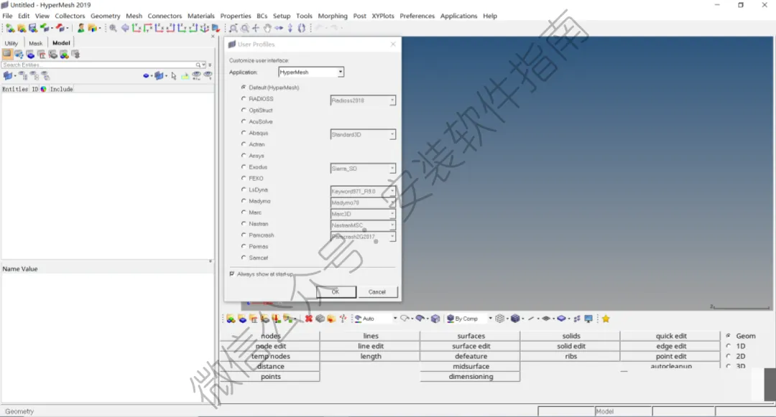This screenshot has height=417, width=776.
Task: Open the Mesh menu
Action: tap(134, 16)
